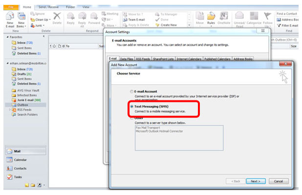Click the Find a Contact field
302x195 pixels.
click(287, 14)
